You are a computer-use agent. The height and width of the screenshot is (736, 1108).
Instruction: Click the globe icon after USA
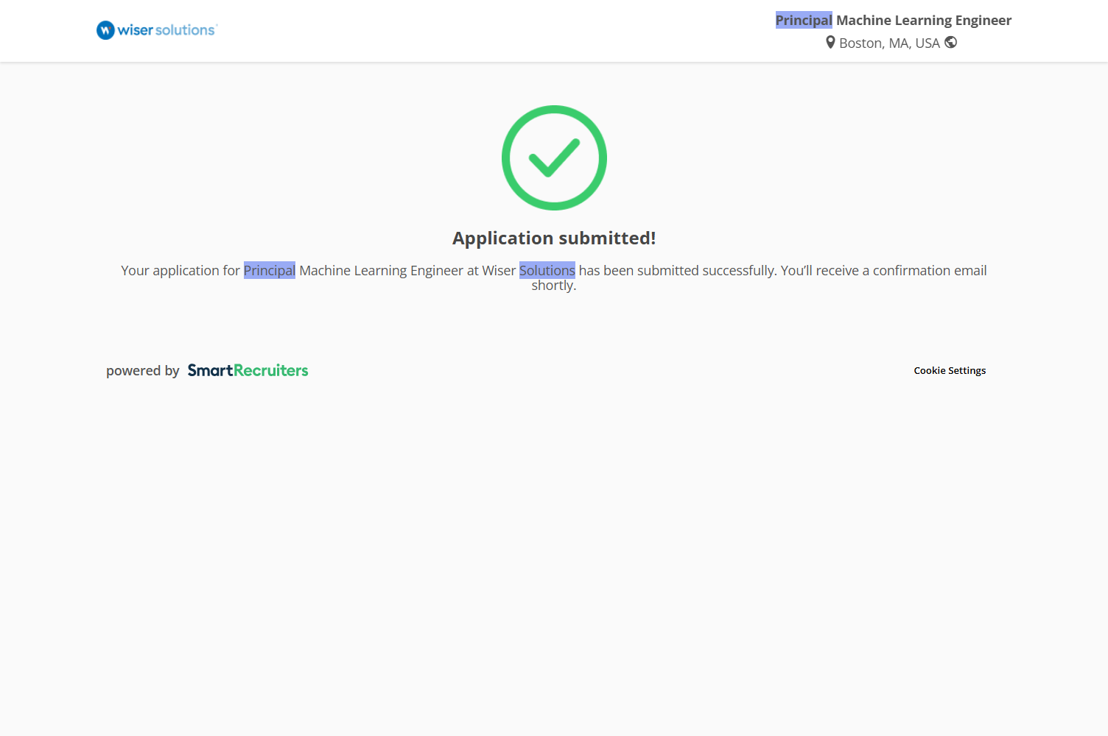click(x=950, y=43)
